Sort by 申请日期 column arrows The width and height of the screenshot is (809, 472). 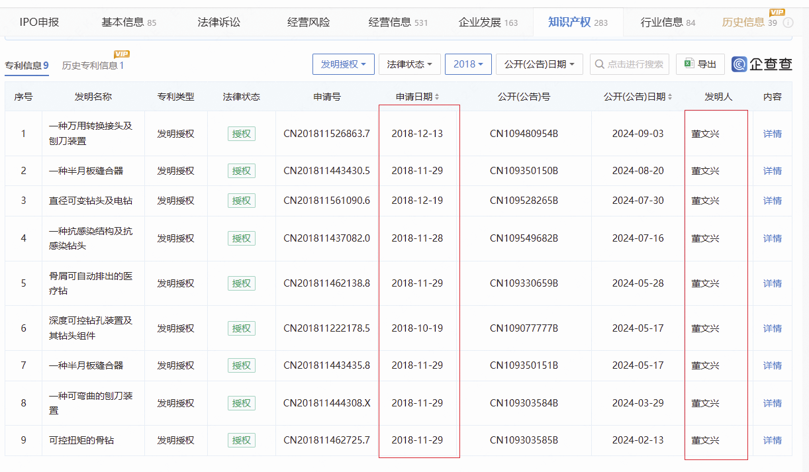(x=437, y=97)
